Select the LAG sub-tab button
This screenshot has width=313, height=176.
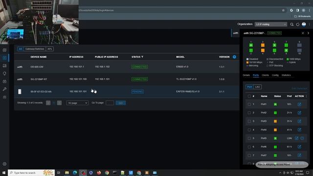[258, 87]
